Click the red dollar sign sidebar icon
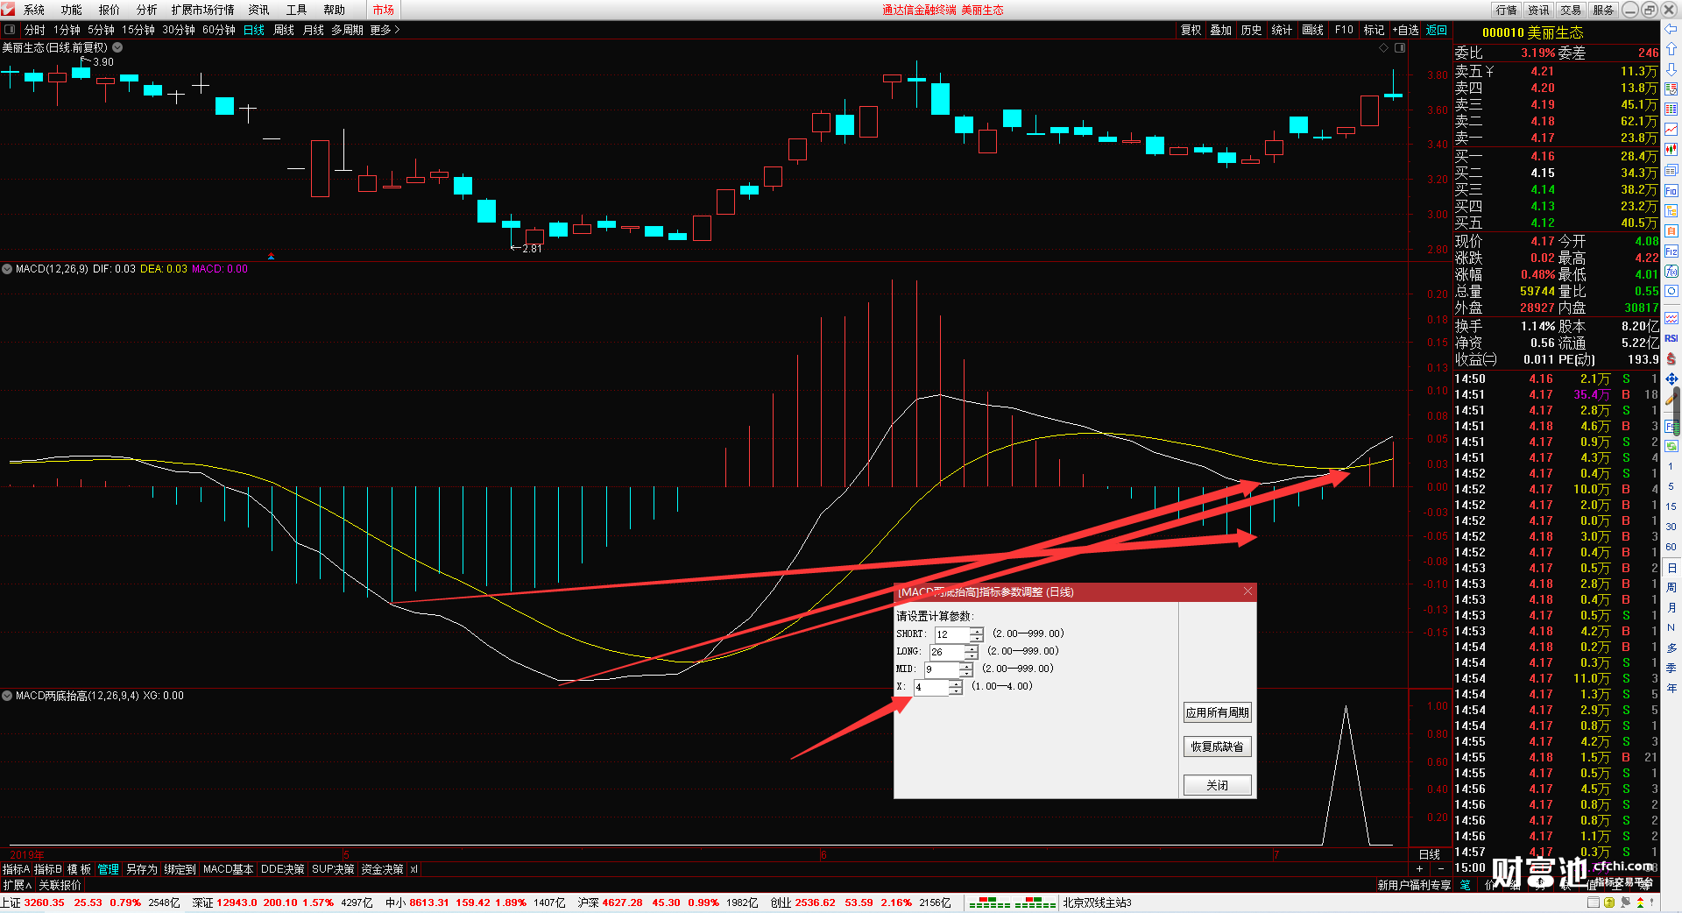1682x913 pixels. point(1671,358)
